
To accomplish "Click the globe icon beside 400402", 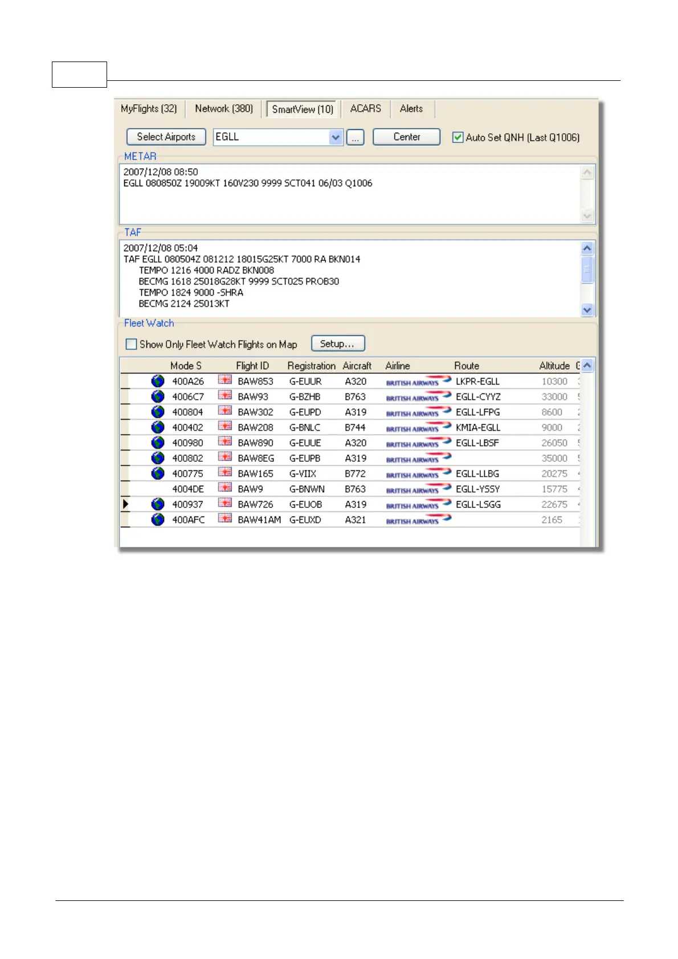I will pos(158,427).
